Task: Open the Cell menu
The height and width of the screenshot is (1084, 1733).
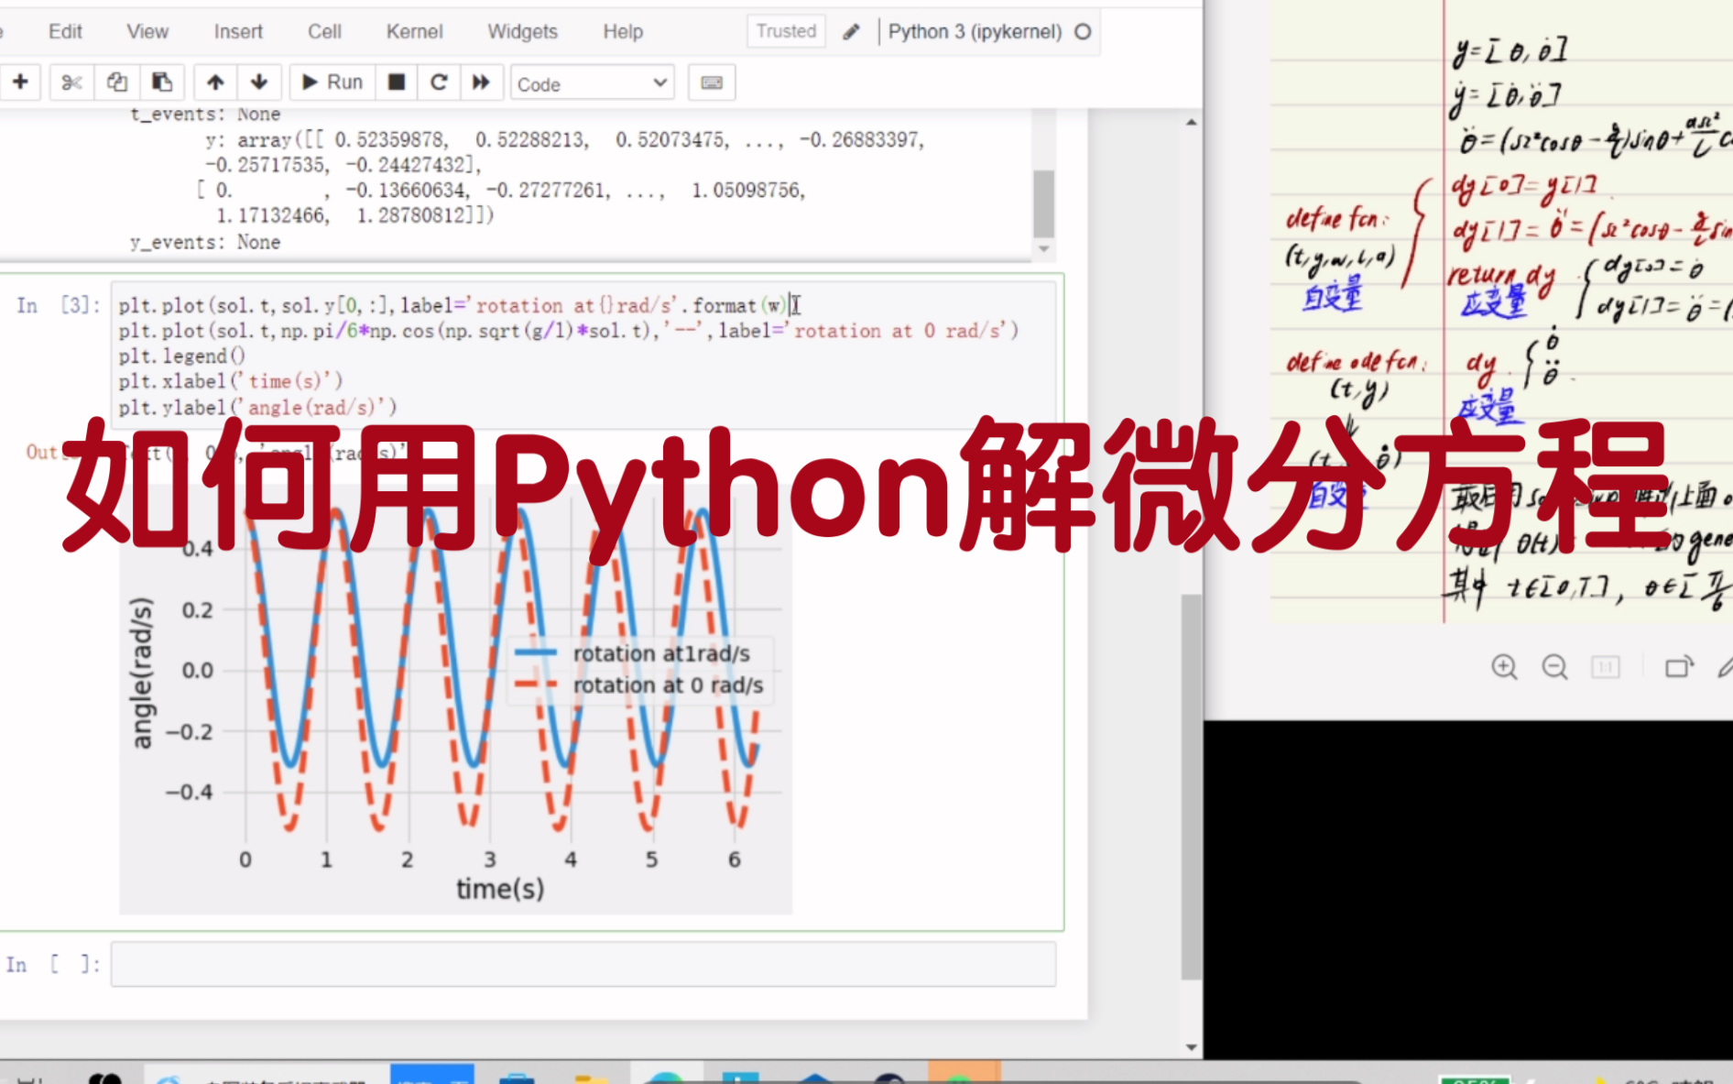Action: click(x=324, y=31)
